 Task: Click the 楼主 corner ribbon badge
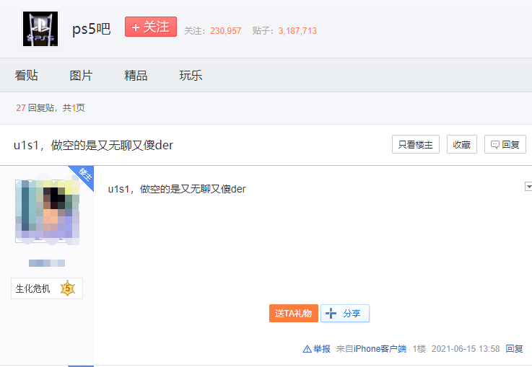(84, 175)
